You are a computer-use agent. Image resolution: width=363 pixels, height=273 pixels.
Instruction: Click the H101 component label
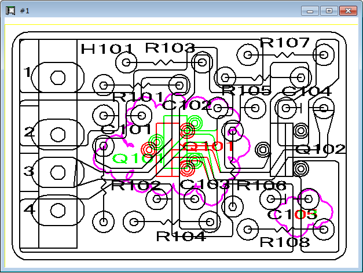107,49
